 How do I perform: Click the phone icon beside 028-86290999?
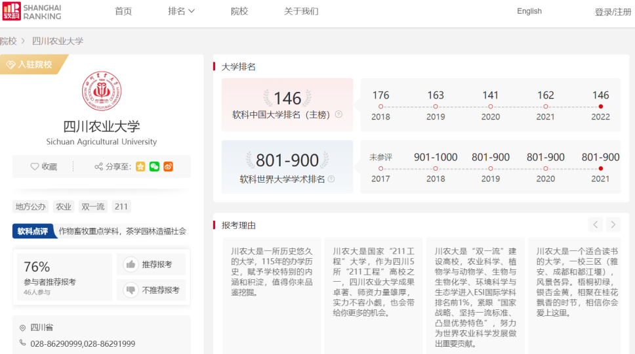[x=23, y=343]
